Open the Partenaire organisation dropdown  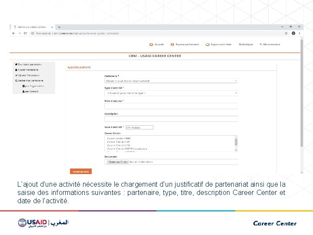[171, 81]
